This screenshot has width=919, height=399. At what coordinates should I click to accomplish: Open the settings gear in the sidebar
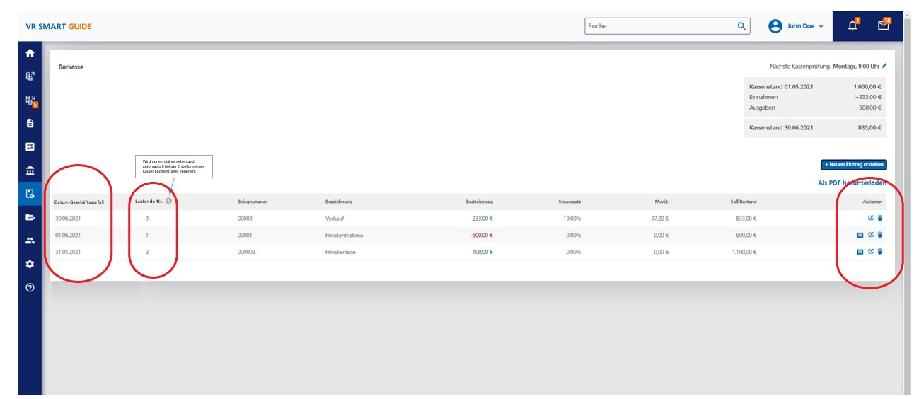30,264
